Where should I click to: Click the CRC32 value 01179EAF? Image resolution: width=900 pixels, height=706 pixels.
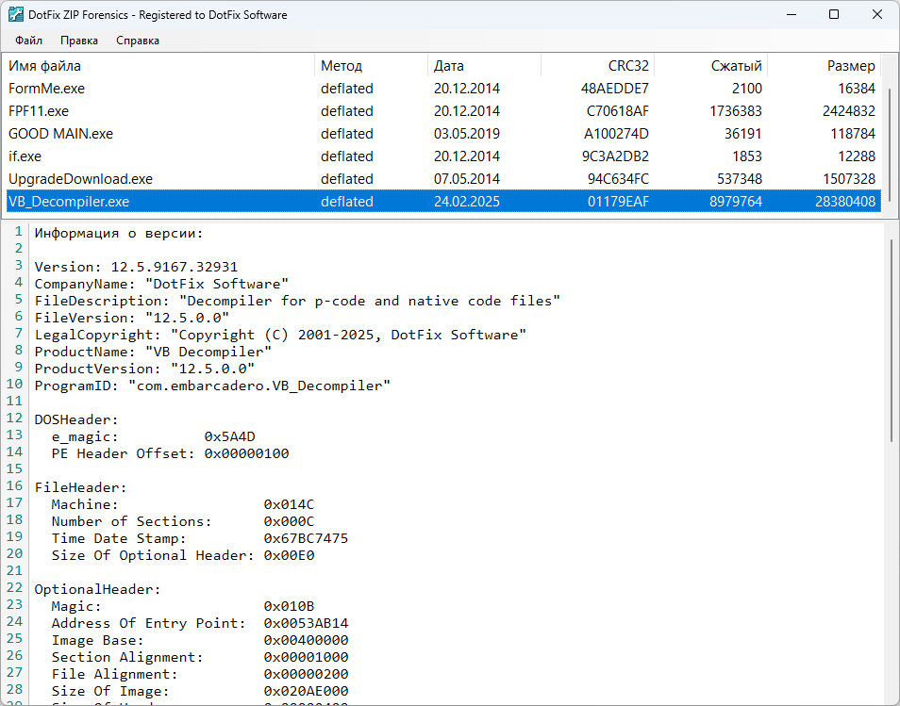[618, 202]
